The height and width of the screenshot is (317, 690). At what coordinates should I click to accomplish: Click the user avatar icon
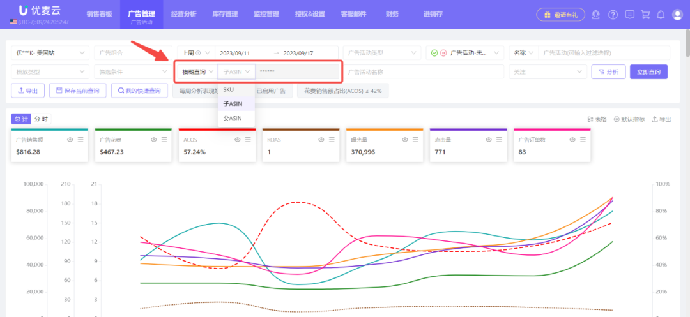coord(677,15)
